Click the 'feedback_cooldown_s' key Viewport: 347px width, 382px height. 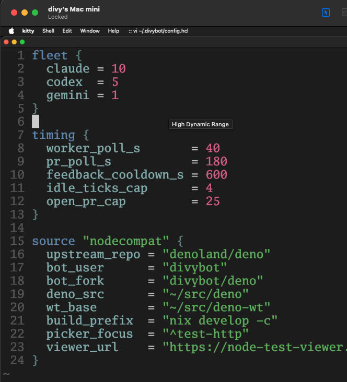pyautogui.click(x=115, y=175)
